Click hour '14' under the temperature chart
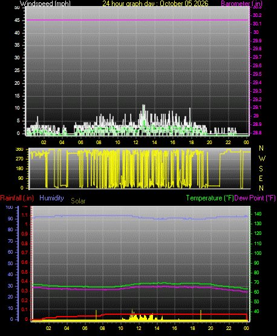Image resolution: width=277 pixels, height=336 pixels. (157, 328)
